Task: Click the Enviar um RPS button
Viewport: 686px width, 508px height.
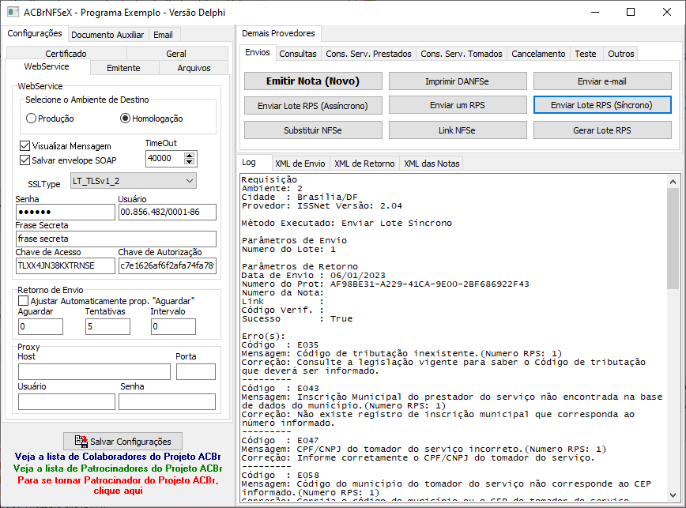Action: [x=457, y=105]
